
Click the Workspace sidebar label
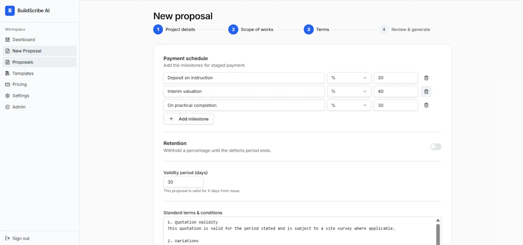pyautogui.click(x=15, y=29)
